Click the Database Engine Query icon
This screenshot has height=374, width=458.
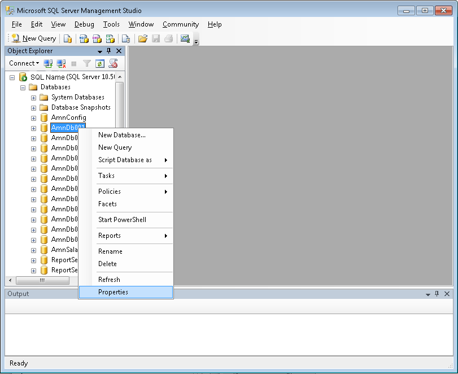pos(68,38)
